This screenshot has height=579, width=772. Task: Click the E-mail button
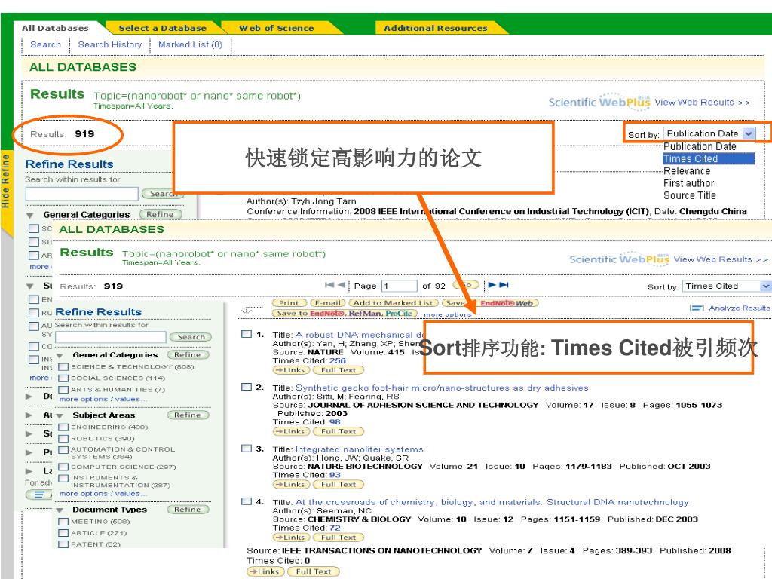pos(327,303)
